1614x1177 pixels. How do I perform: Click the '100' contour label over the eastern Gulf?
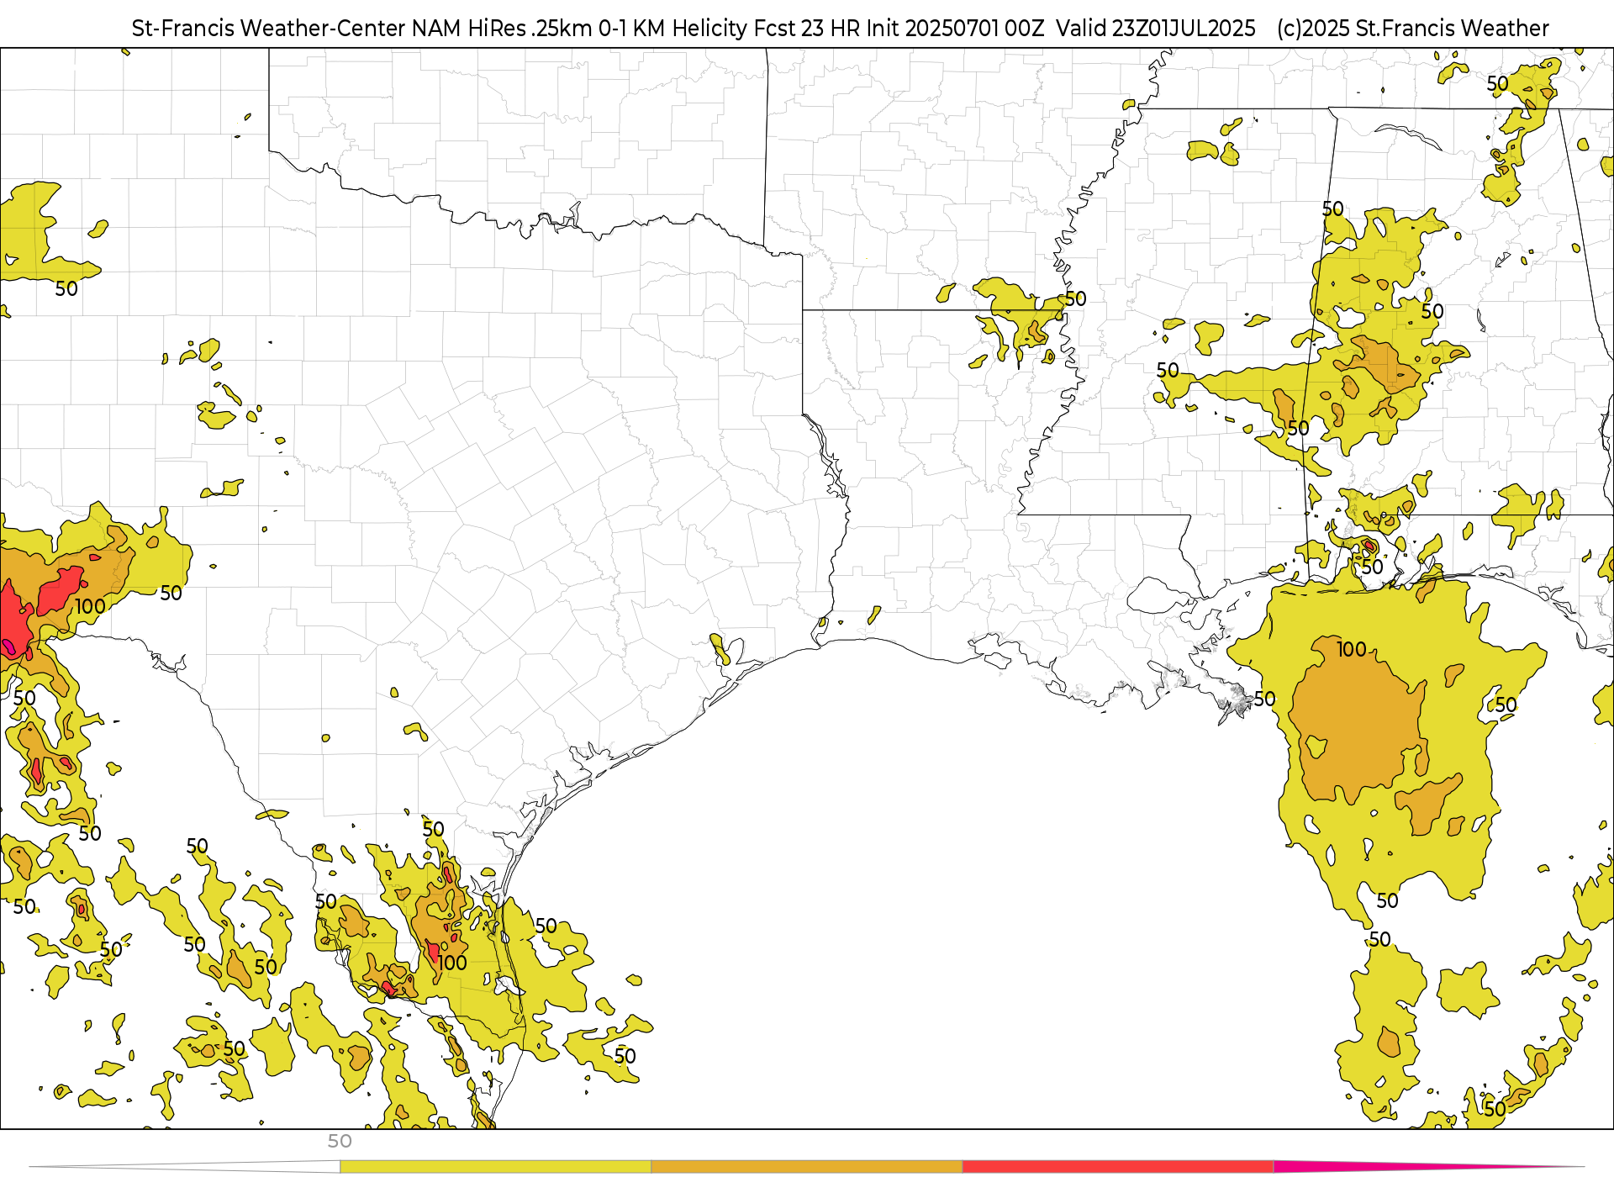(x=1352, y=649)
